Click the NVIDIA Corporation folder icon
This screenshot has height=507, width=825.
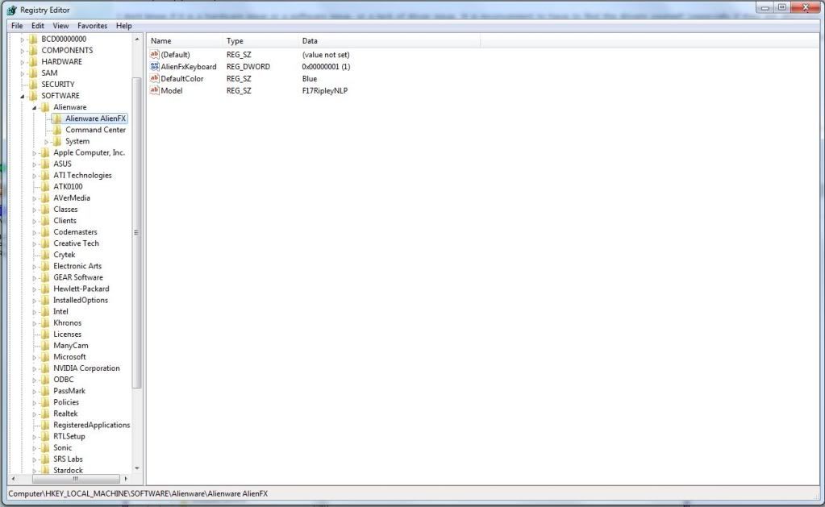[45, 368]
